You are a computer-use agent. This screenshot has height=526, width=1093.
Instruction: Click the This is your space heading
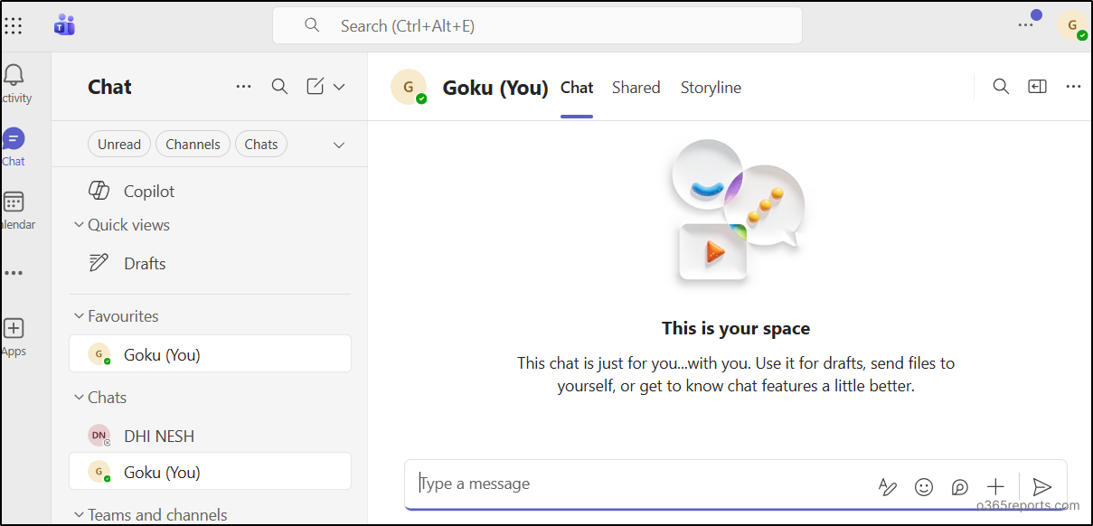[x=736, y=328]
